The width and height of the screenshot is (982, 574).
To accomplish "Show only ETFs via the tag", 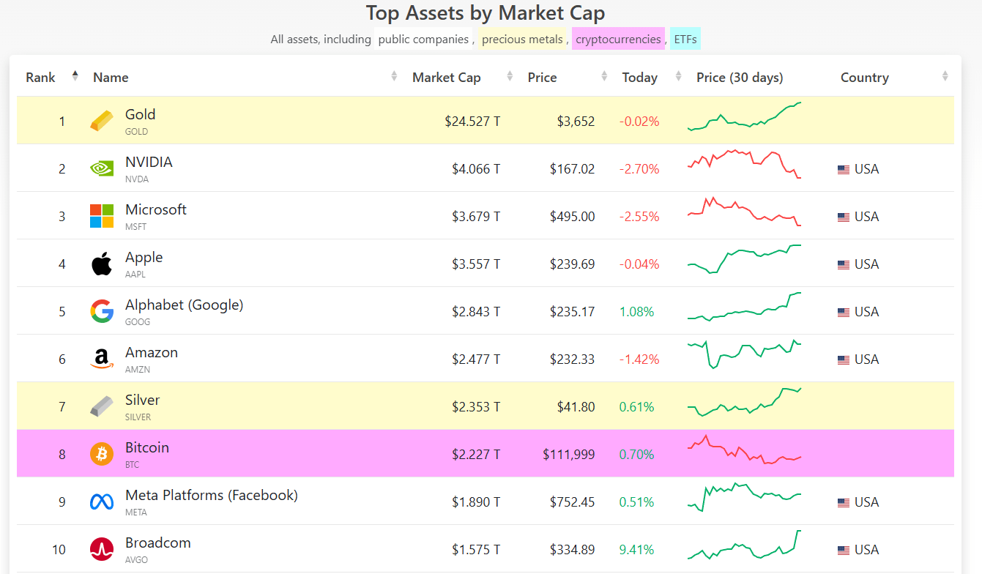I will click(685, 40).
